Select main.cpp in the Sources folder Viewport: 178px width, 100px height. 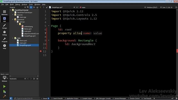23,17
